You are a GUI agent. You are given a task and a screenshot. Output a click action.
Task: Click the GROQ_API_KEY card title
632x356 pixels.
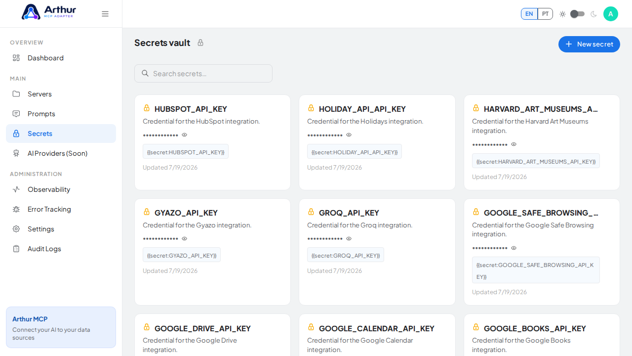pyautogui.click(x=349, y=213)
